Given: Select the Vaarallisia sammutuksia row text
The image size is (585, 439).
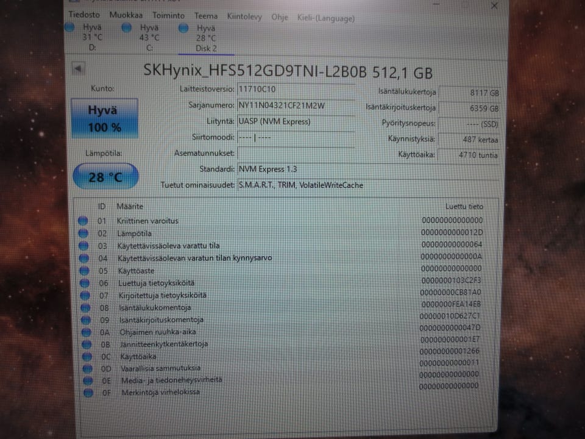Looking at the screenshot, I should 160,368.
